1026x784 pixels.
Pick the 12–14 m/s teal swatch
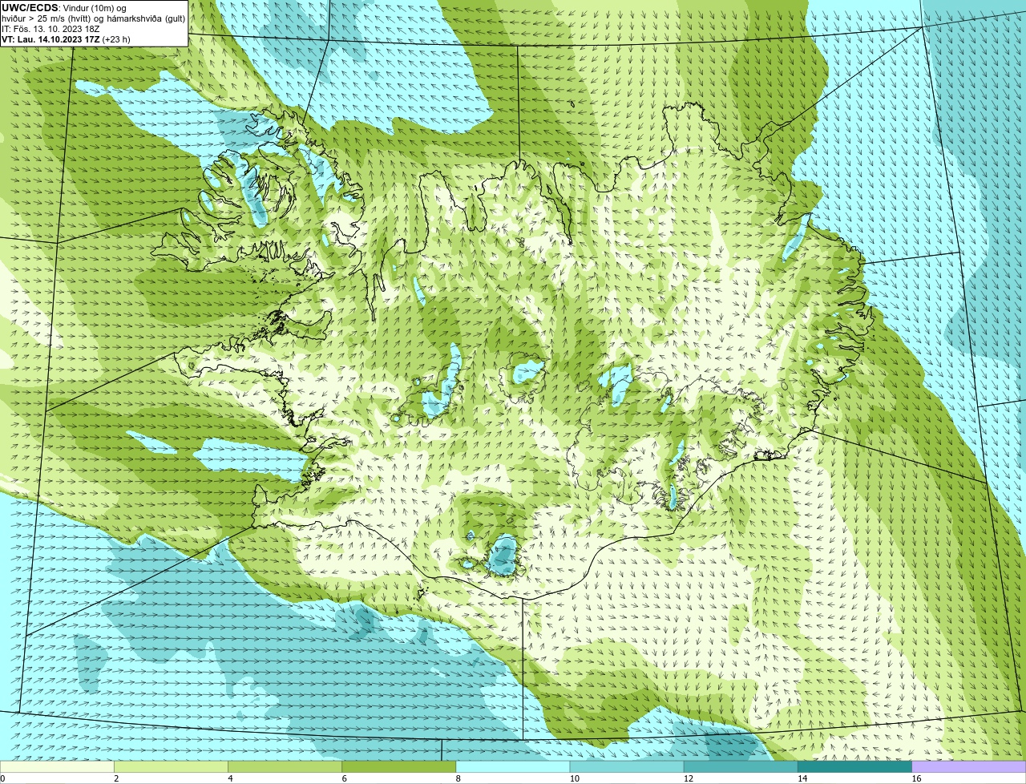coord(741,766)
